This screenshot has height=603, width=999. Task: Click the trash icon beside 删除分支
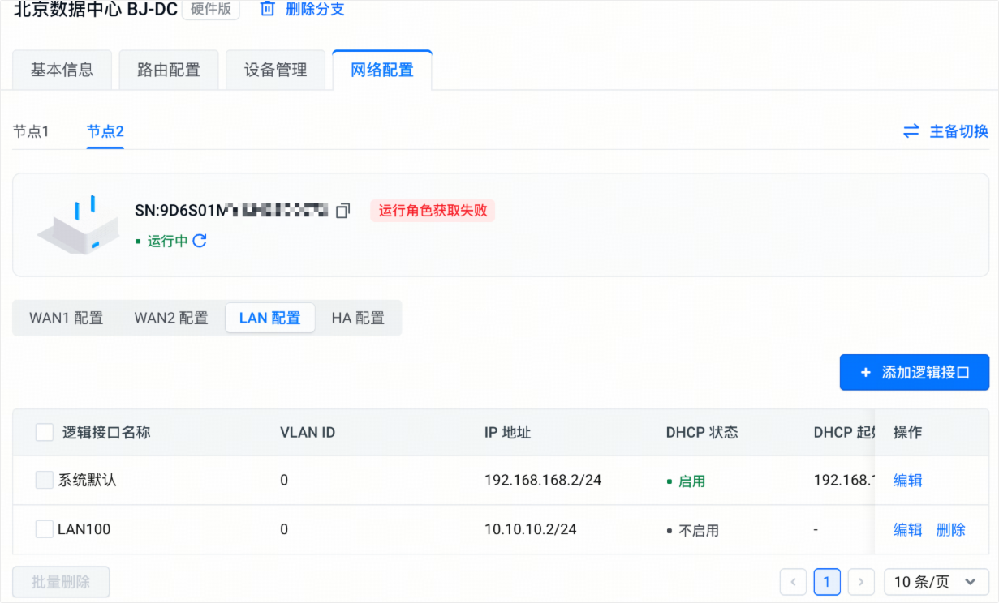pos(267,10)
